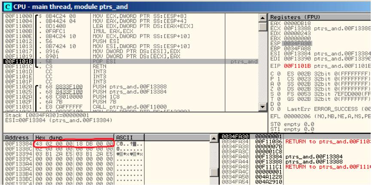This screenshot has height=185, width=372.
Task: Select hex dump row 00F13384
Action: tap(73, 144)
